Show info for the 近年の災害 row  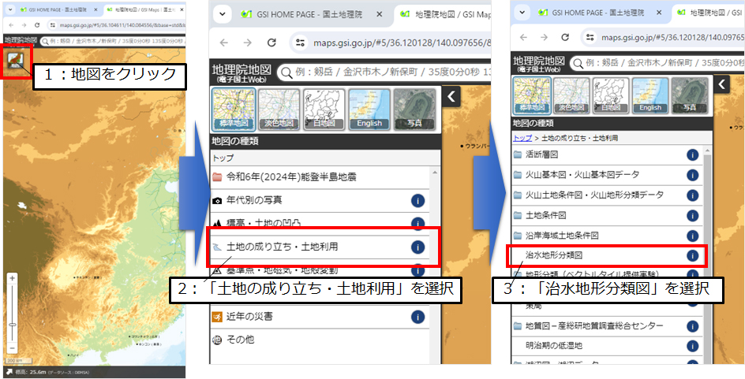(417, 317)
